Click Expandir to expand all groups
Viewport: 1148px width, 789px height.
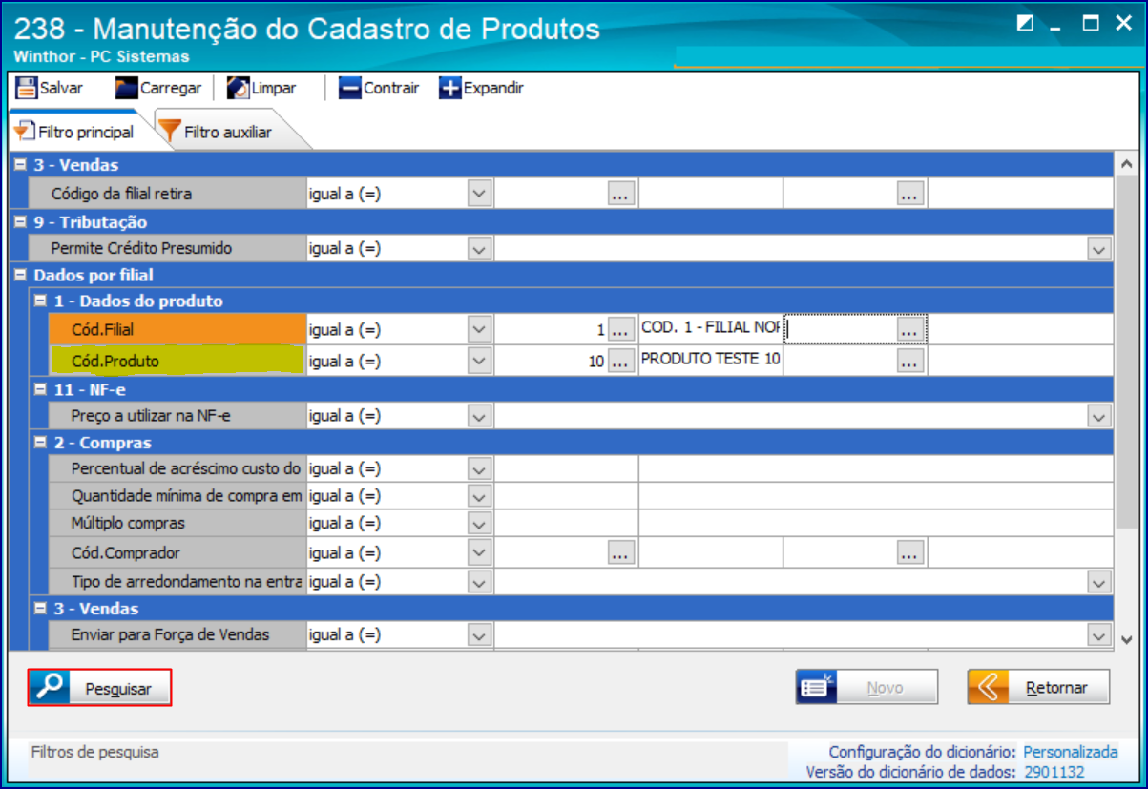(481, 88)
